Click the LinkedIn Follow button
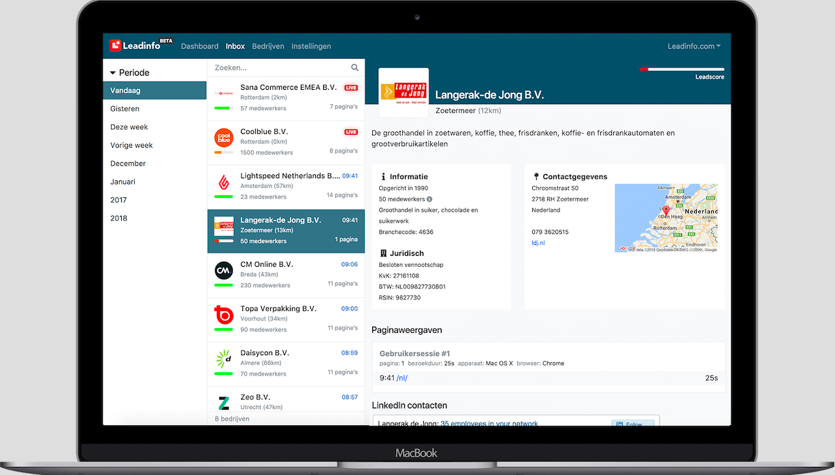The image size is (835, 475). [633, 423]
